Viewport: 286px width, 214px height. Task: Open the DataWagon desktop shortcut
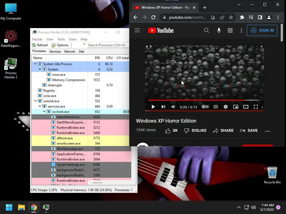pyautogui.click(x=11, y=38)
